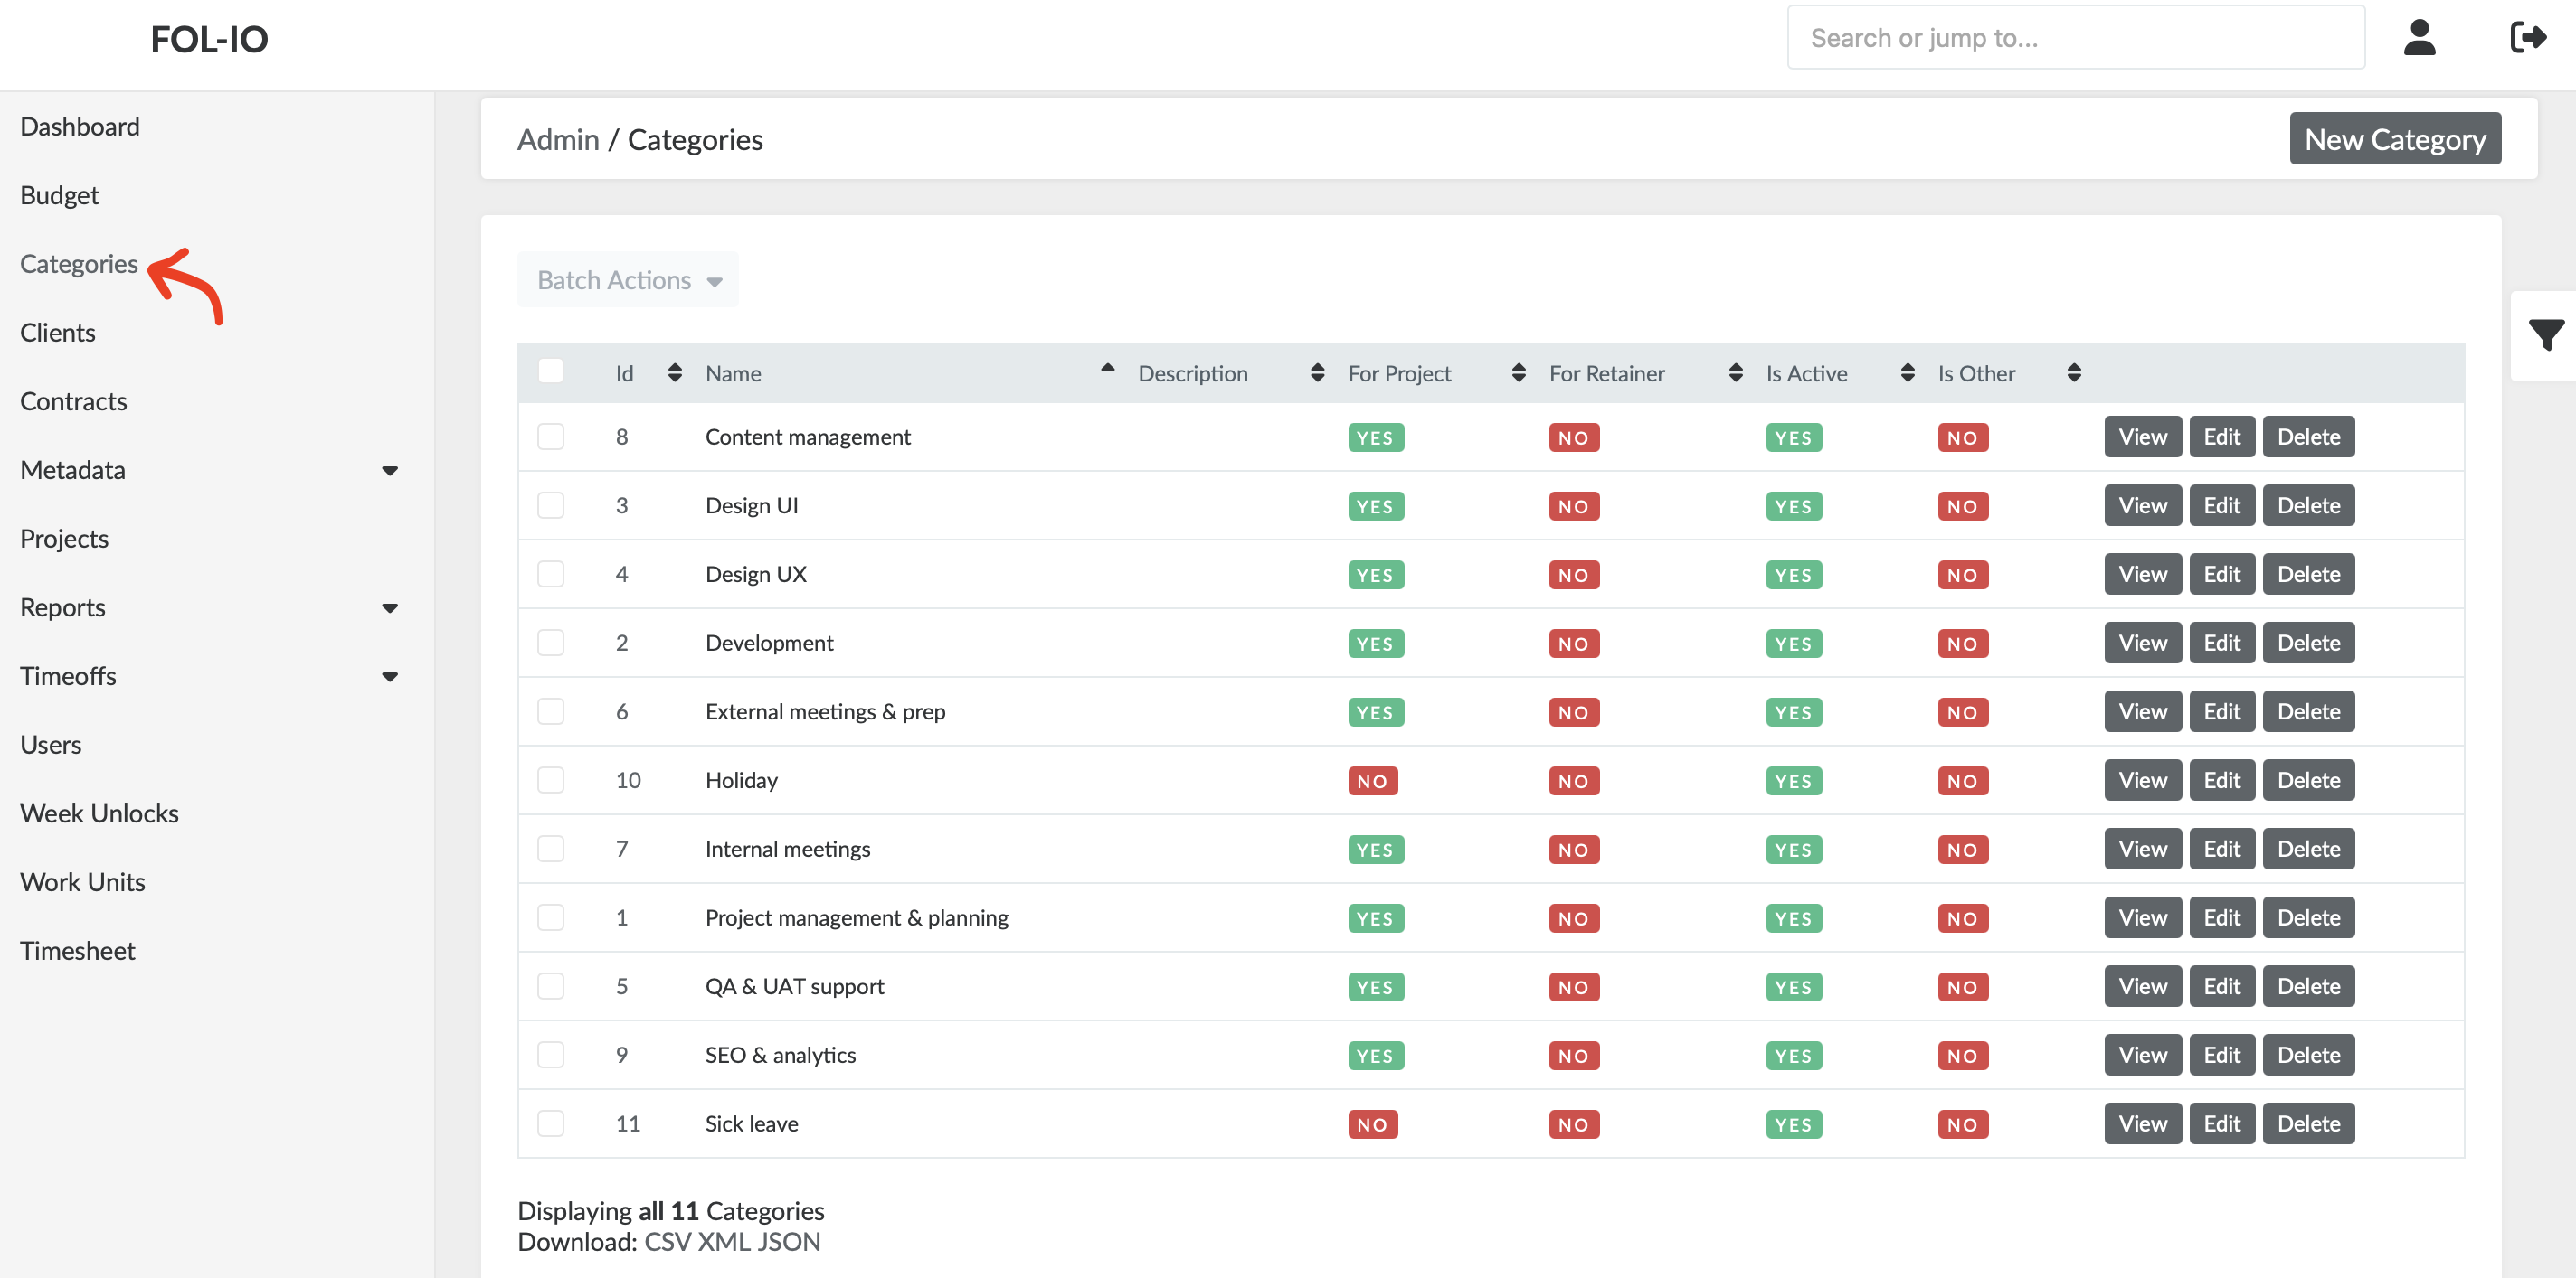This screenshot has width=2576, height=1278.
Task: Go to Dashboard in sidebar
Action: pyautogui.click(x=80, y=127)
